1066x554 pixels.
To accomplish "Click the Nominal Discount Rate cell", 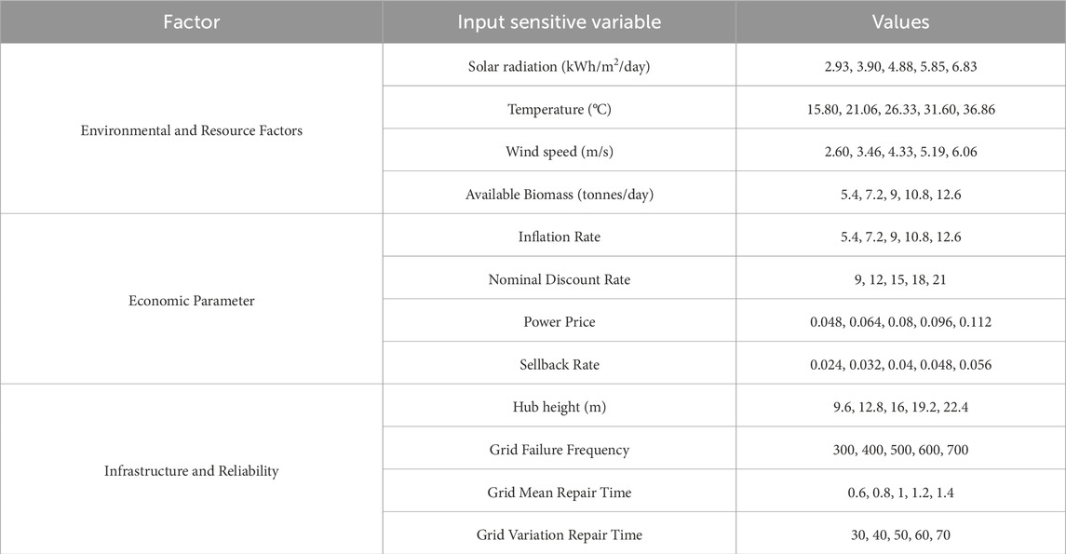I will tap(559, 279).
